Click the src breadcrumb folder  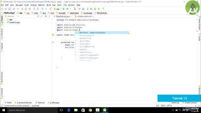[27, 13]
